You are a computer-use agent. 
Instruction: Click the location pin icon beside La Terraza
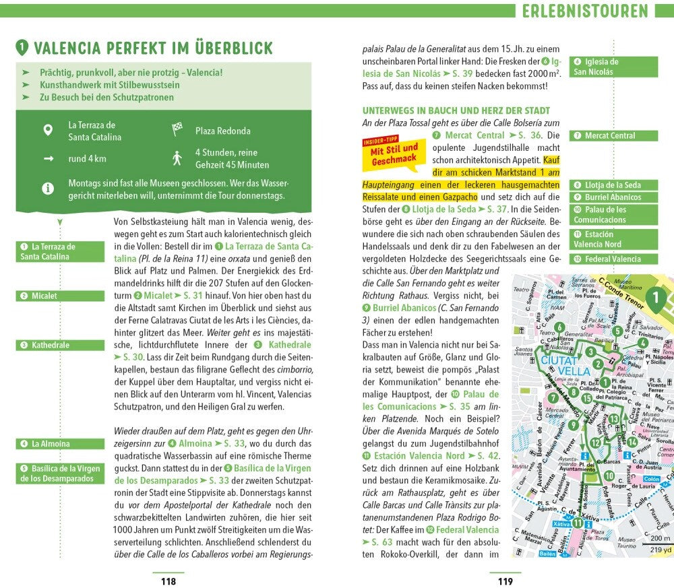pyautogui.click(x=47, y=131)
